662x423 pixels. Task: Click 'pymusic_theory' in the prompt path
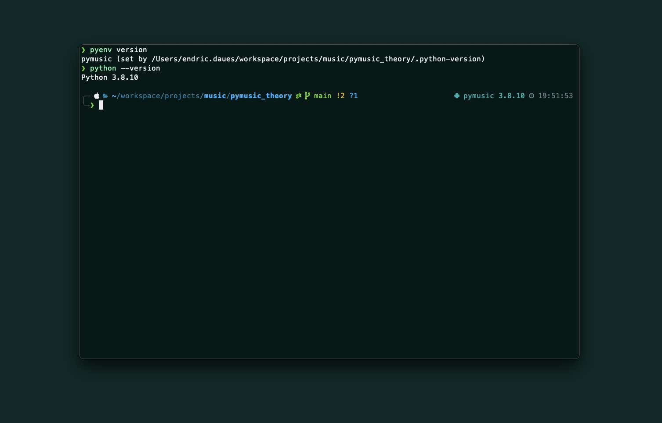click(261, 96)
